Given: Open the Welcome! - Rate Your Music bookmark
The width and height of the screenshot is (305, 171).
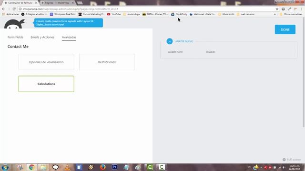Looking at the screenshot, I should coord(202,14).
